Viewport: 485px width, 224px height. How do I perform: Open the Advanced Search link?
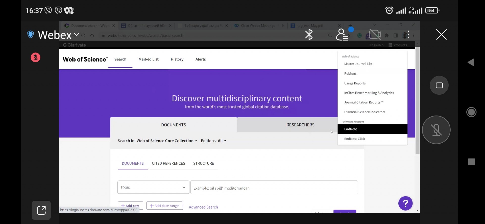[203, 207]
